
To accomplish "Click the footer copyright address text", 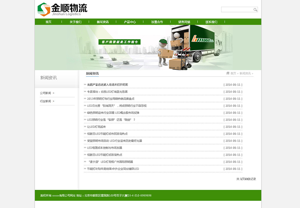I will (96, 195).
